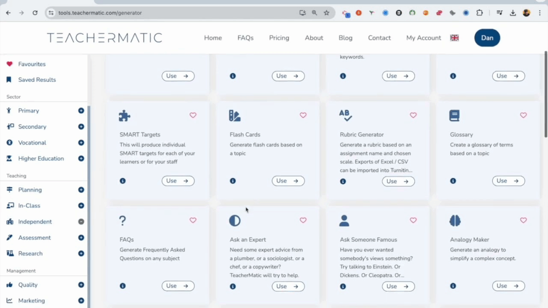Click the Flash Cards card icon
The height and width of the screenshot is (308, 548).
[234, 115]
